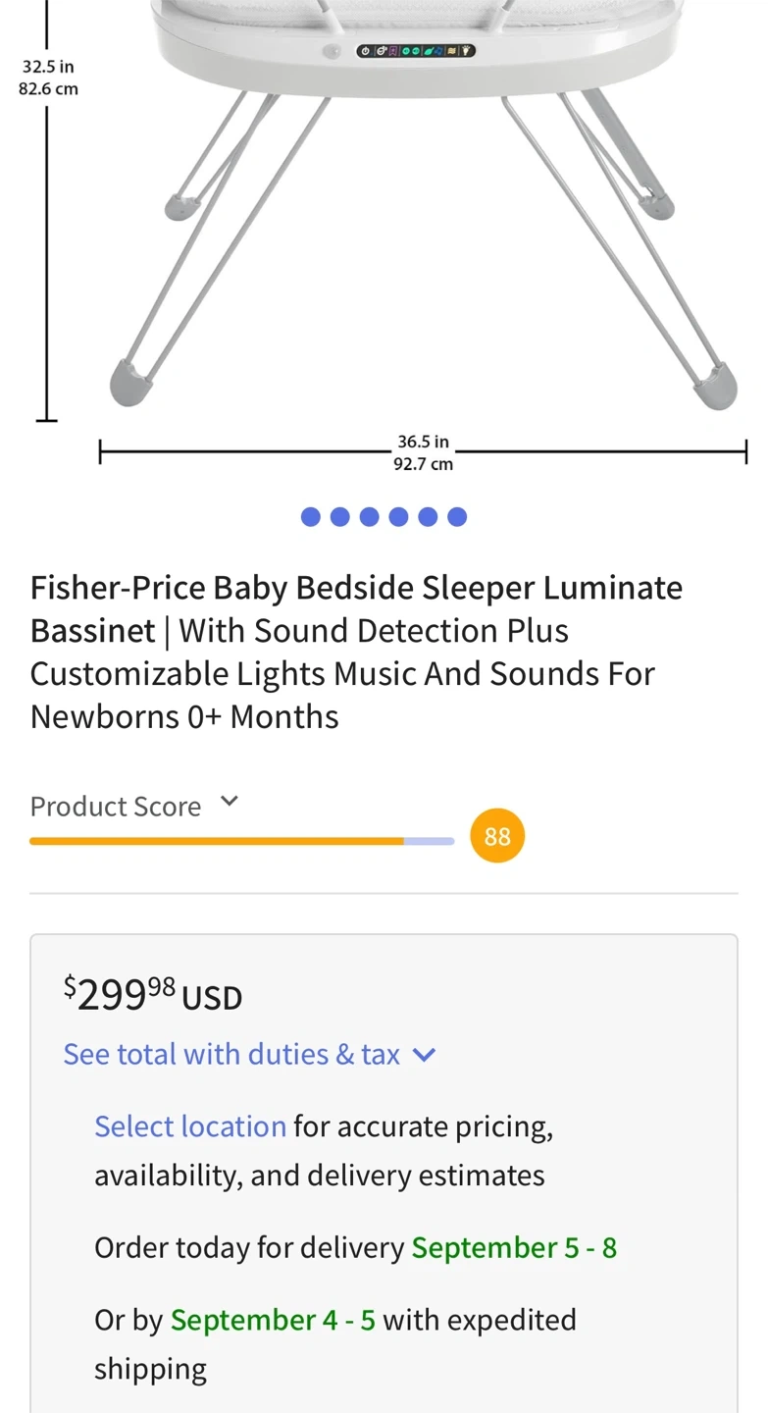
Task: Tap the bassinet control panel in image
Action: pos(416,50)
